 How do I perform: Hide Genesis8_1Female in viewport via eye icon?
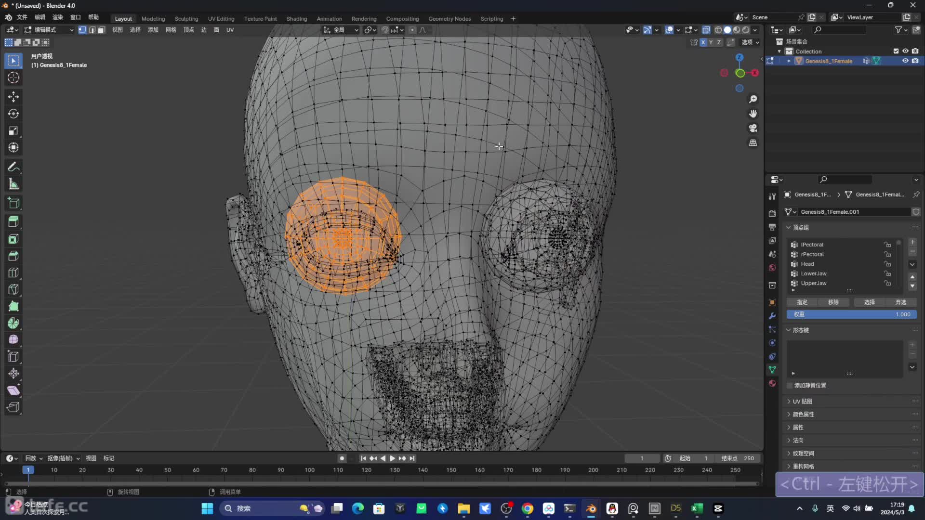[x=905, y=61]
